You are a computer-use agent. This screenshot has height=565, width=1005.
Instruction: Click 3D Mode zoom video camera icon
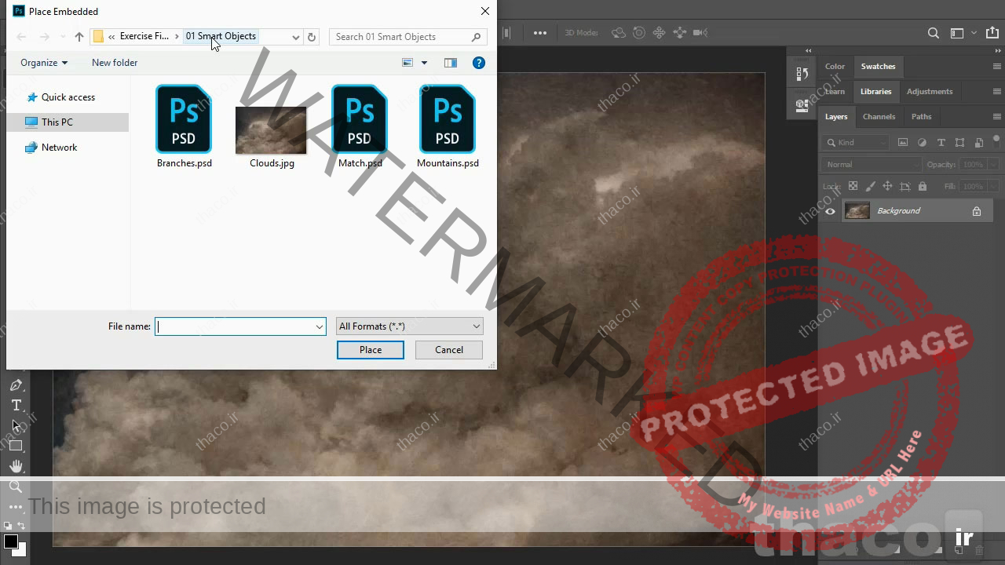pos(700,33)
